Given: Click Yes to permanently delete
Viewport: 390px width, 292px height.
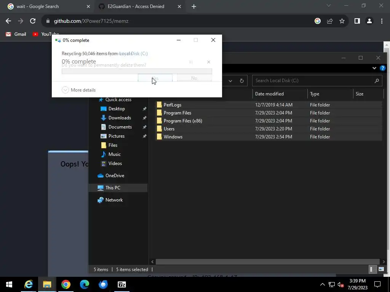Looking at the screenshot, I should click(x=155, y=78).
